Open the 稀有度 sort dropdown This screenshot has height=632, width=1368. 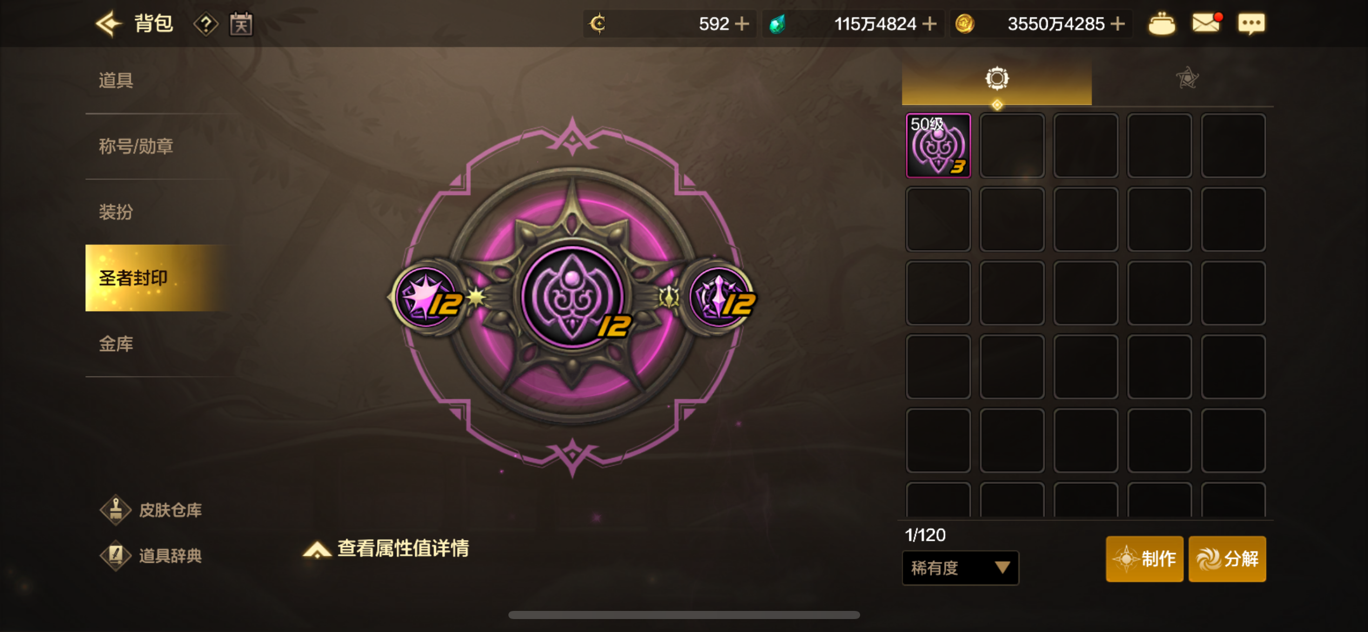coord(960,568)
